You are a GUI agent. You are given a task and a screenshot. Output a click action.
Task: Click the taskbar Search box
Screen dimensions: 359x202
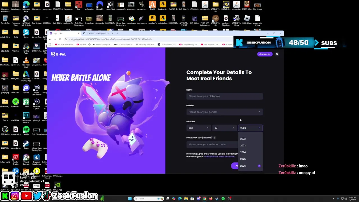pyautogui.click(x=149, y=199)
